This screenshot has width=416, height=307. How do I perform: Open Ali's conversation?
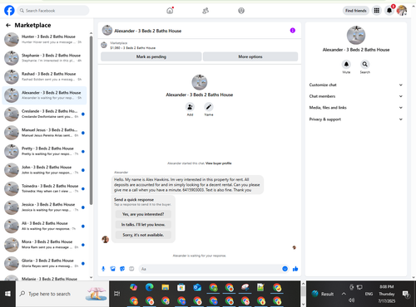[44, 226]
